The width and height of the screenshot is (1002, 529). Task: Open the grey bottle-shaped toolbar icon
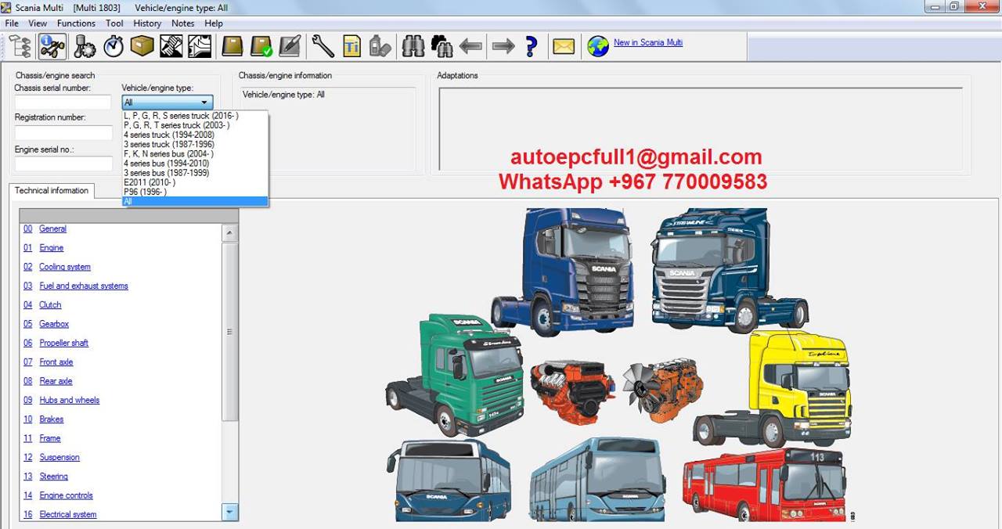(380, 46)
